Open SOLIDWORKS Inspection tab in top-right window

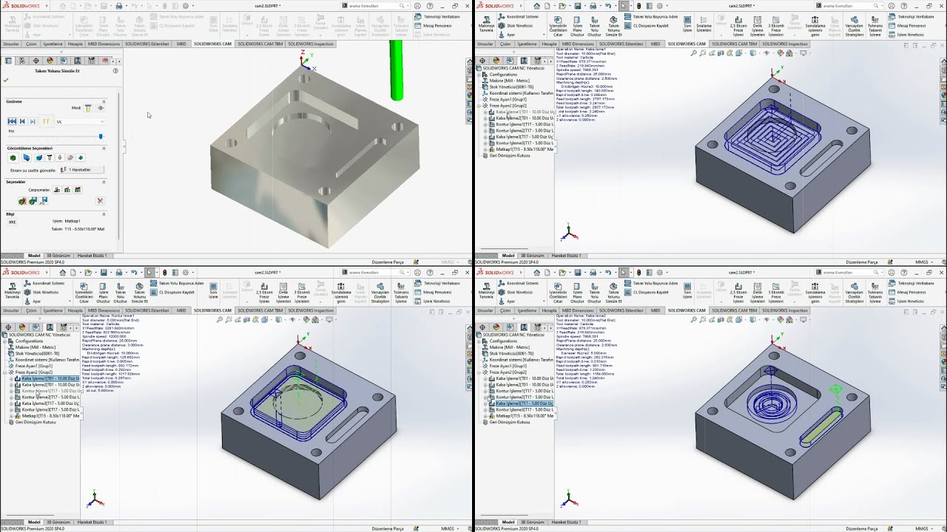point(785,44)
